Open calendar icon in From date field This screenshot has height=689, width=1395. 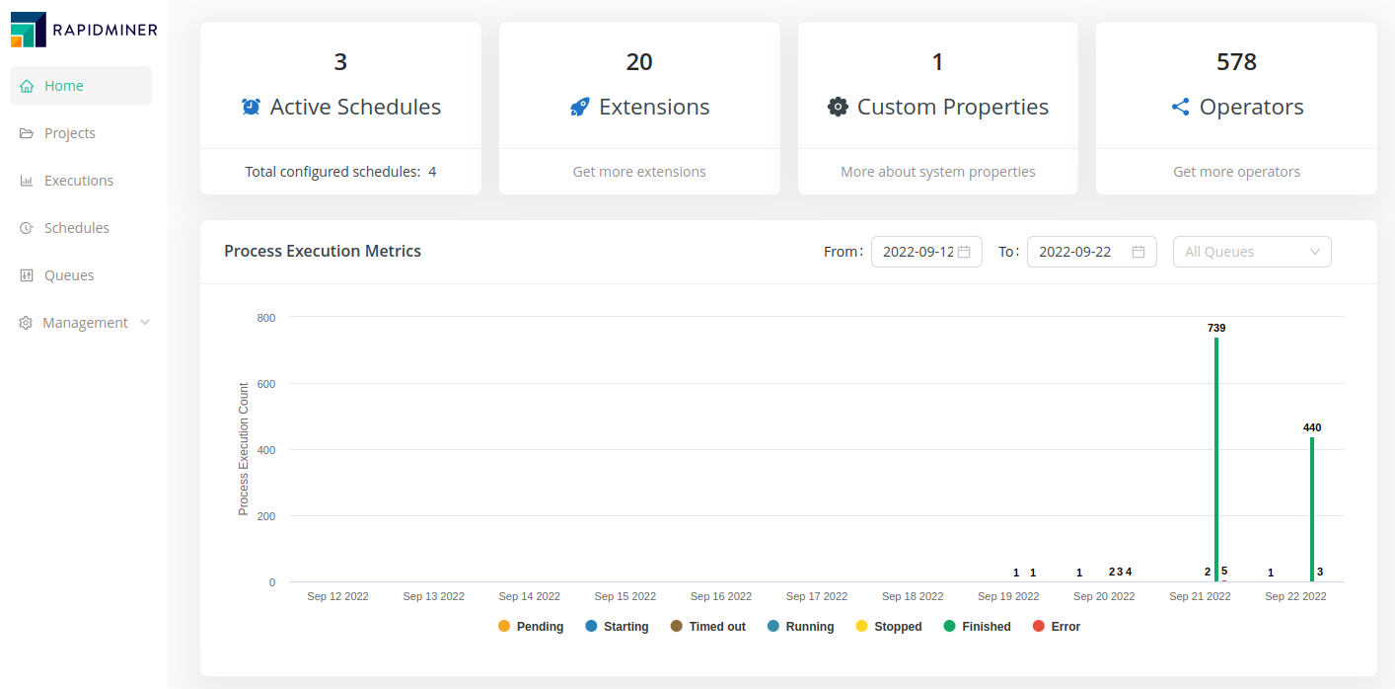click(964, 252)
